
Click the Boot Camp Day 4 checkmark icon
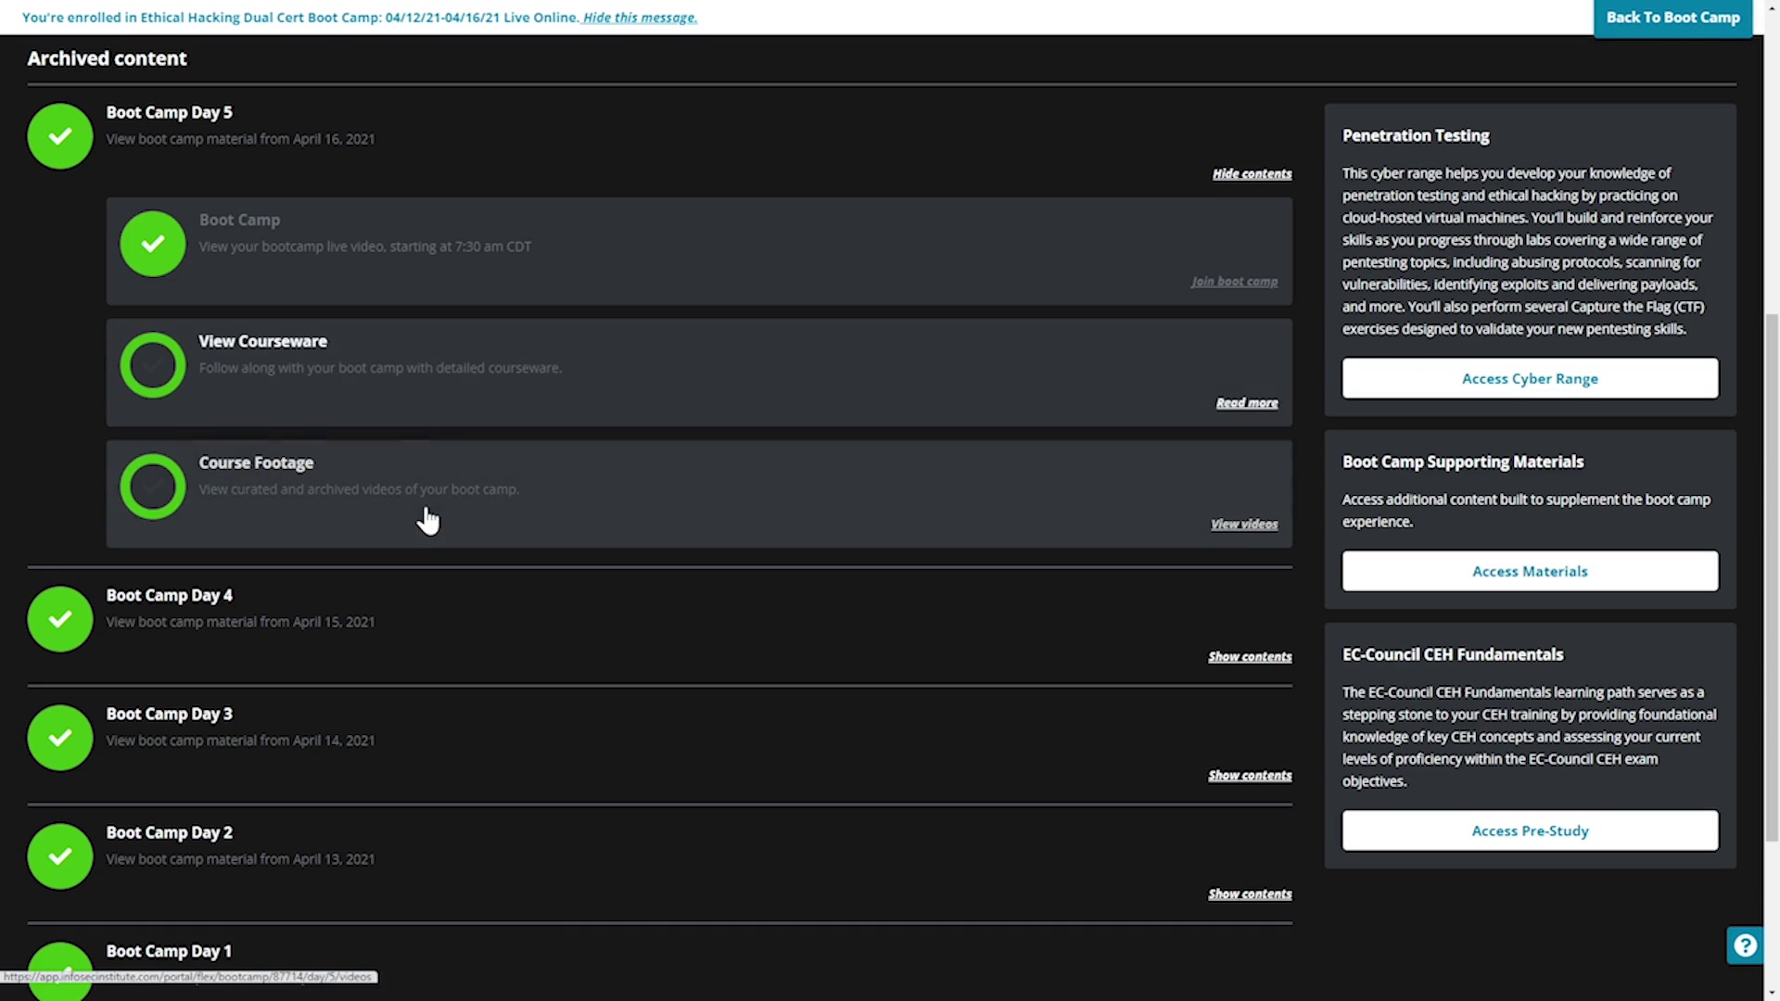(x=60, y=619)
